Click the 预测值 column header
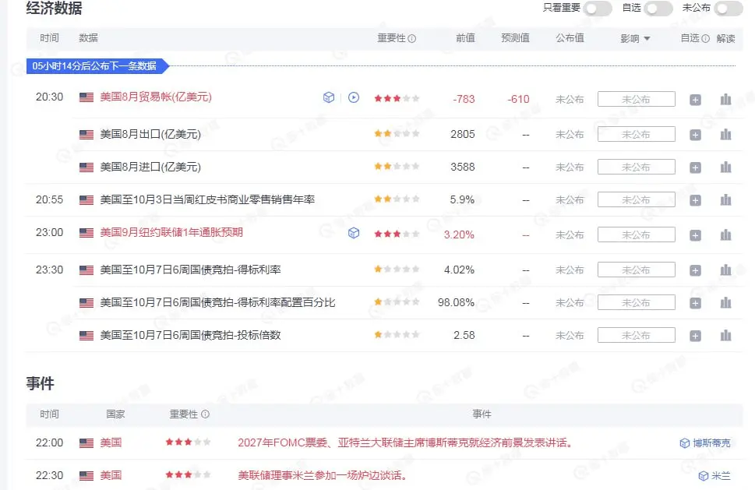This screenshot has width=755, height=490. (x=515, y=38)
